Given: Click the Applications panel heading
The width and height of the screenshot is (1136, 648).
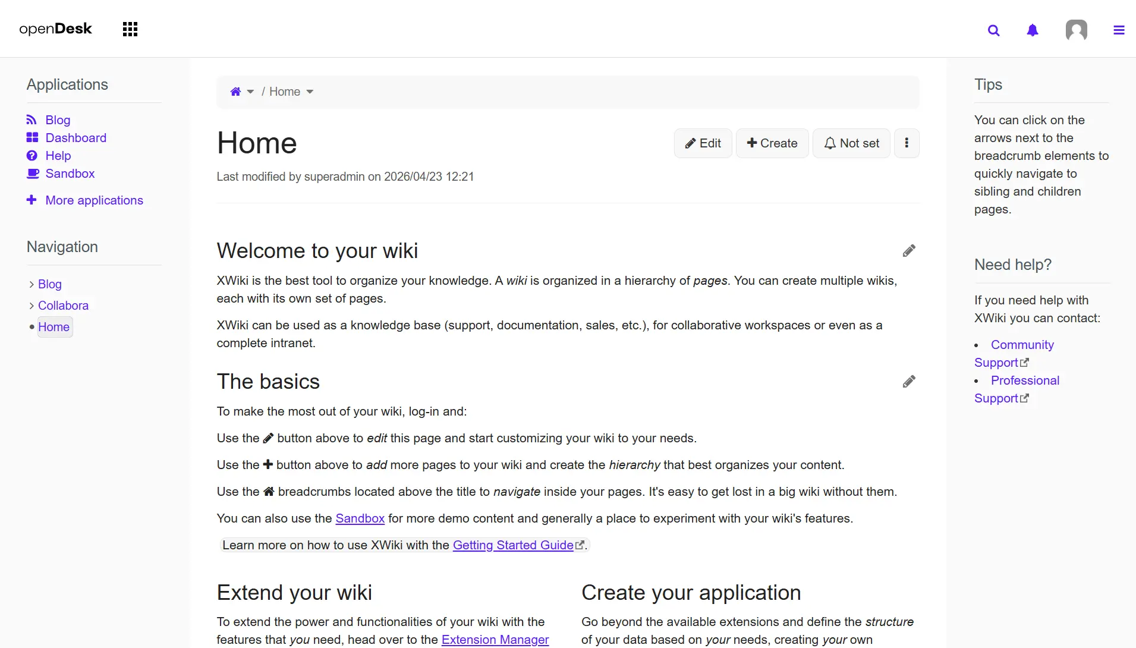Looking at the screenshot, I should coord(67,84).
